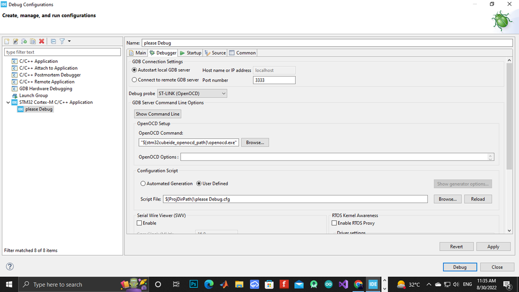
Task: Open STM32CubeIDE taskbar icon
Action: point(373,284)
